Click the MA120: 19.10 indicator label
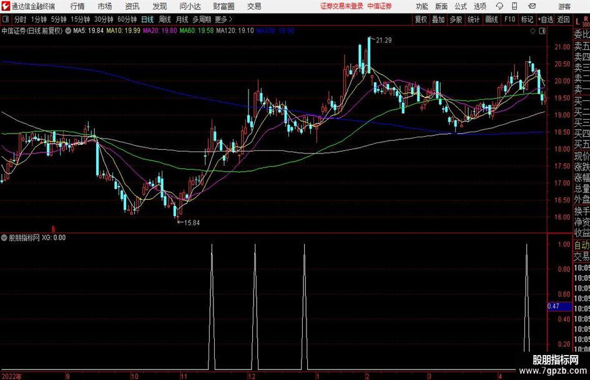This screenshot has width=590, height=380. click(x=235, y=31)
